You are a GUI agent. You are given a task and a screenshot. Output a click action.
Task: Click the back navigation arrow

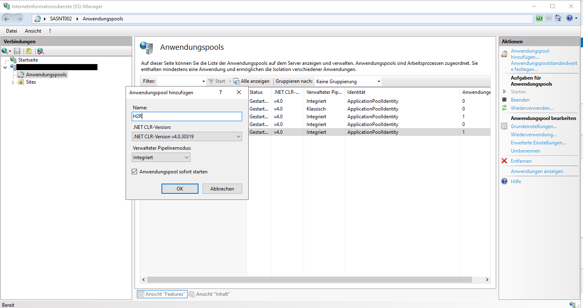pos(7,19)
